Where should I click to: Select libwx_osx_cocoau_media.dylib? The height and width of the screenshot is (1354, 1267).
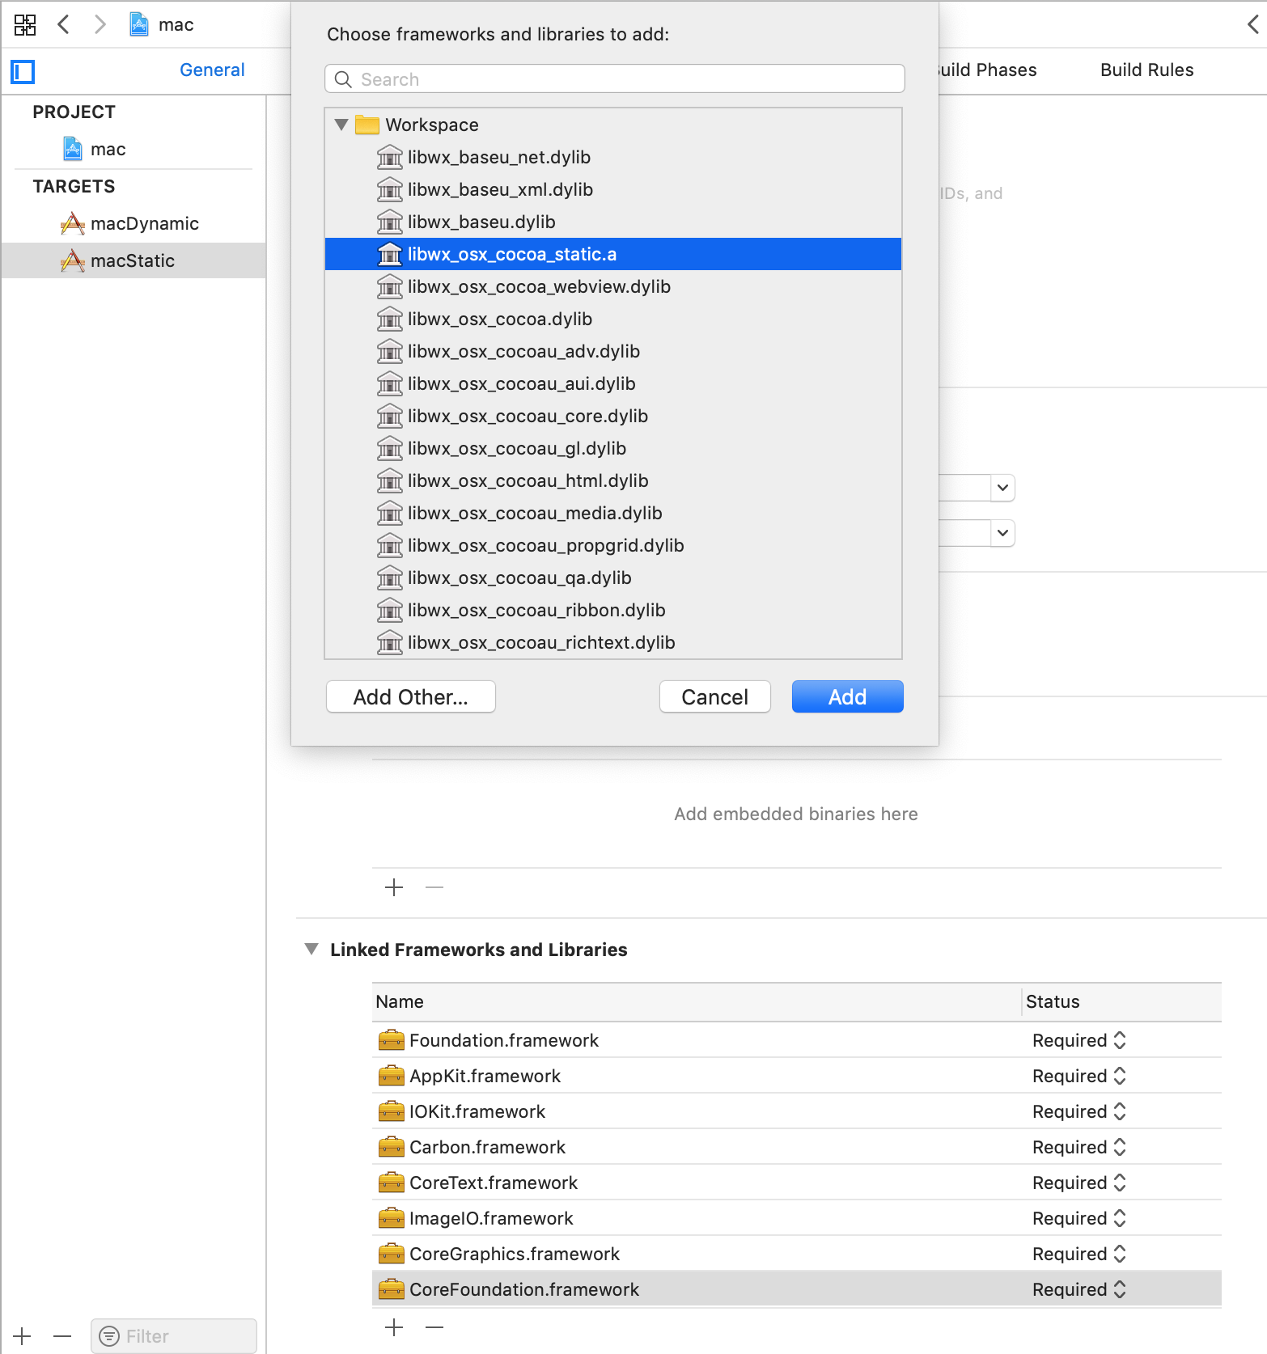click(613, 513)
